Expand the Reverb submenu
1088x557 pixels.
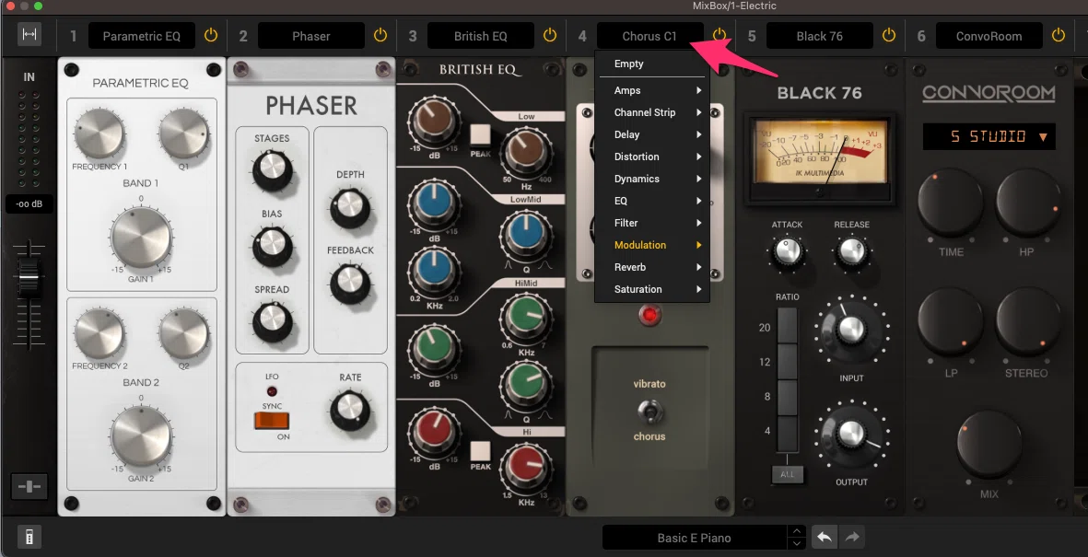tap(652, 267)
